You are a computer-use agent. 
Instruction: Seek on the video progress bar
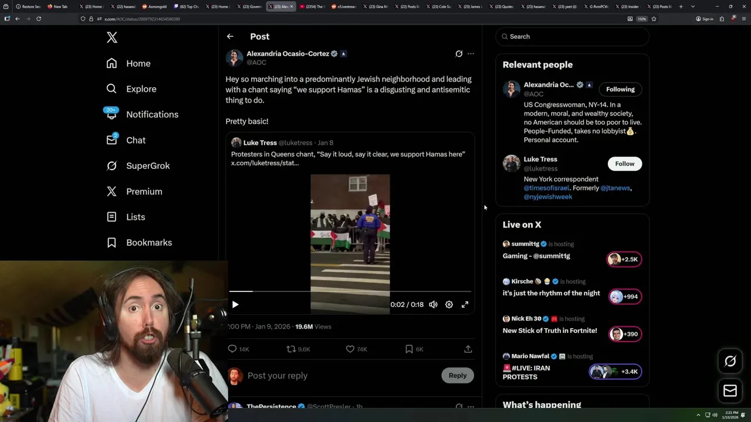click(x=350, y=291)
